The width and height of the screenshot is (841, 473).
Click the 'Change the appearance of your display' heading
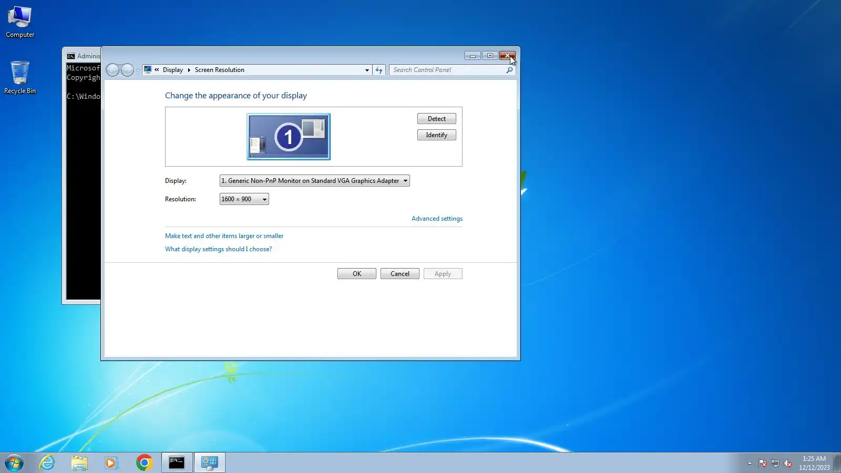click(x=236, y=96)
